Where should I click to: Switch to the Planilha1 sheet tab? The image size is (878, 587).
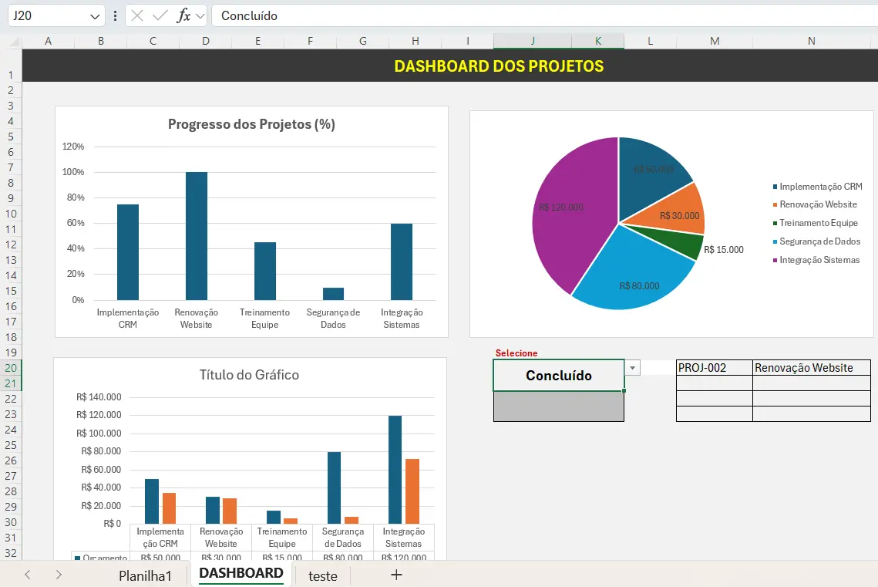145,575
